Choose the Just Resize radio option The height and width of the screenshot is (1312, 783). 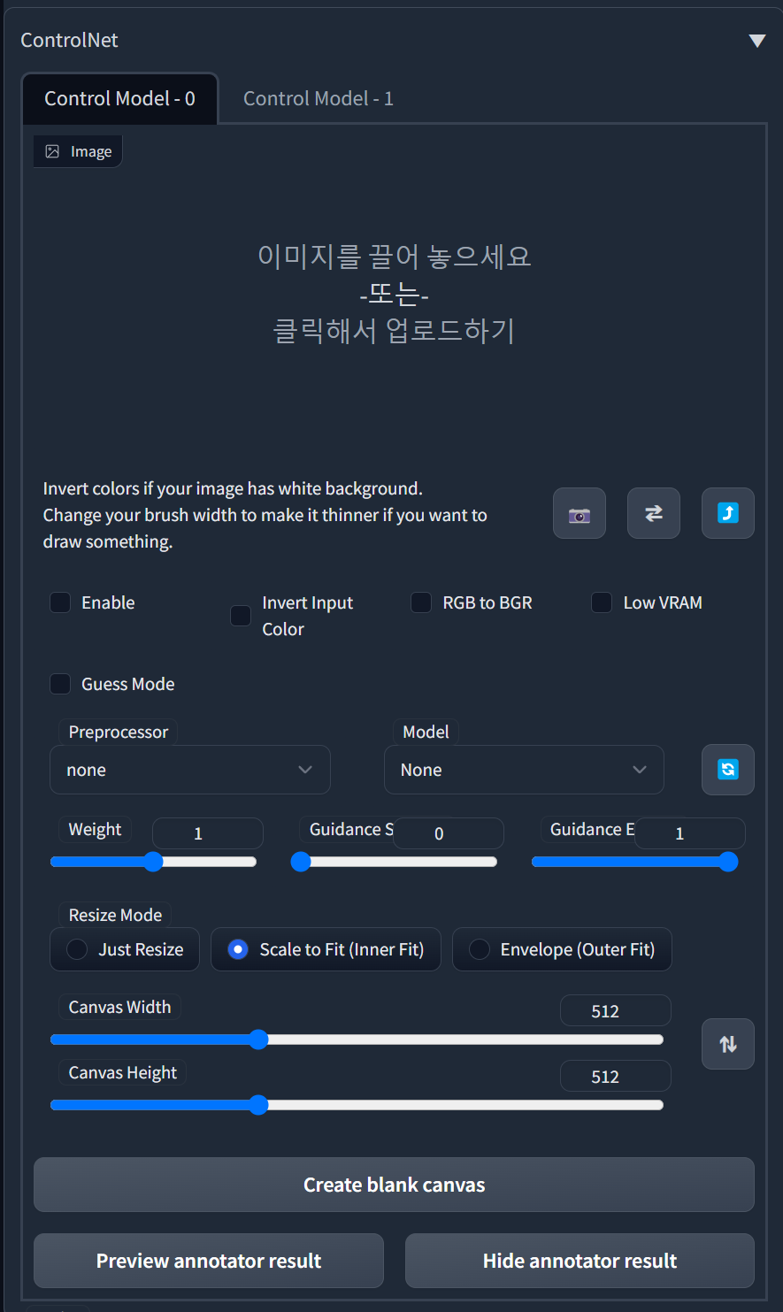pyautogui.click(x=125, y=949)
